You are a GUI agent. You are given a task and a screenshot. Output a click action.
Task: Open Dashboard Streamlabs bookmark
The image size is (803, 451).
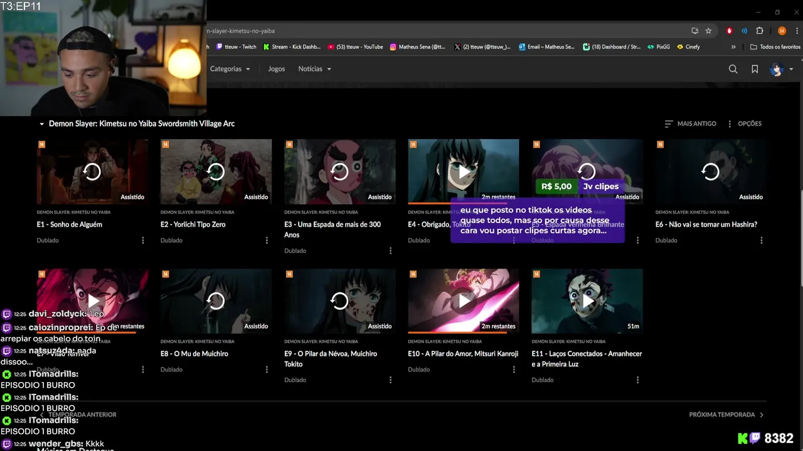(x=612, y=47)
